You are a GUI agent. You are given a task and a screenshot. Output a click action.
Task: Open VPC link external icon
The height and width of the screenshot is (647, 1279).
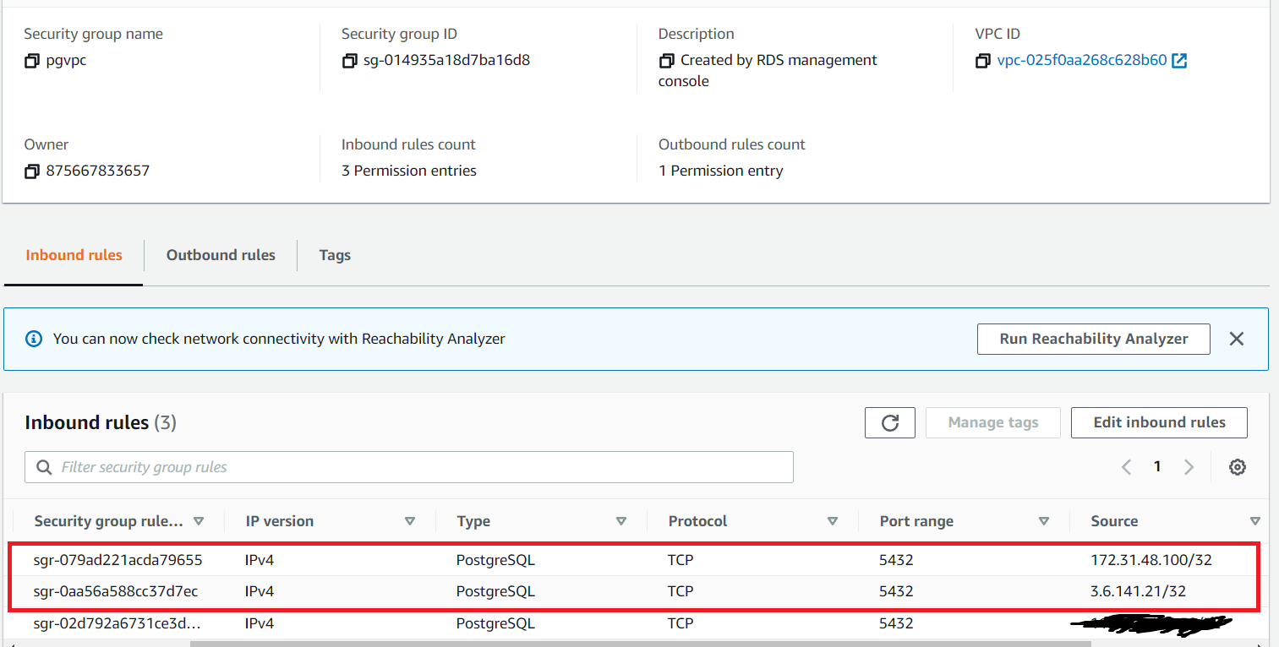[1179, 61]
